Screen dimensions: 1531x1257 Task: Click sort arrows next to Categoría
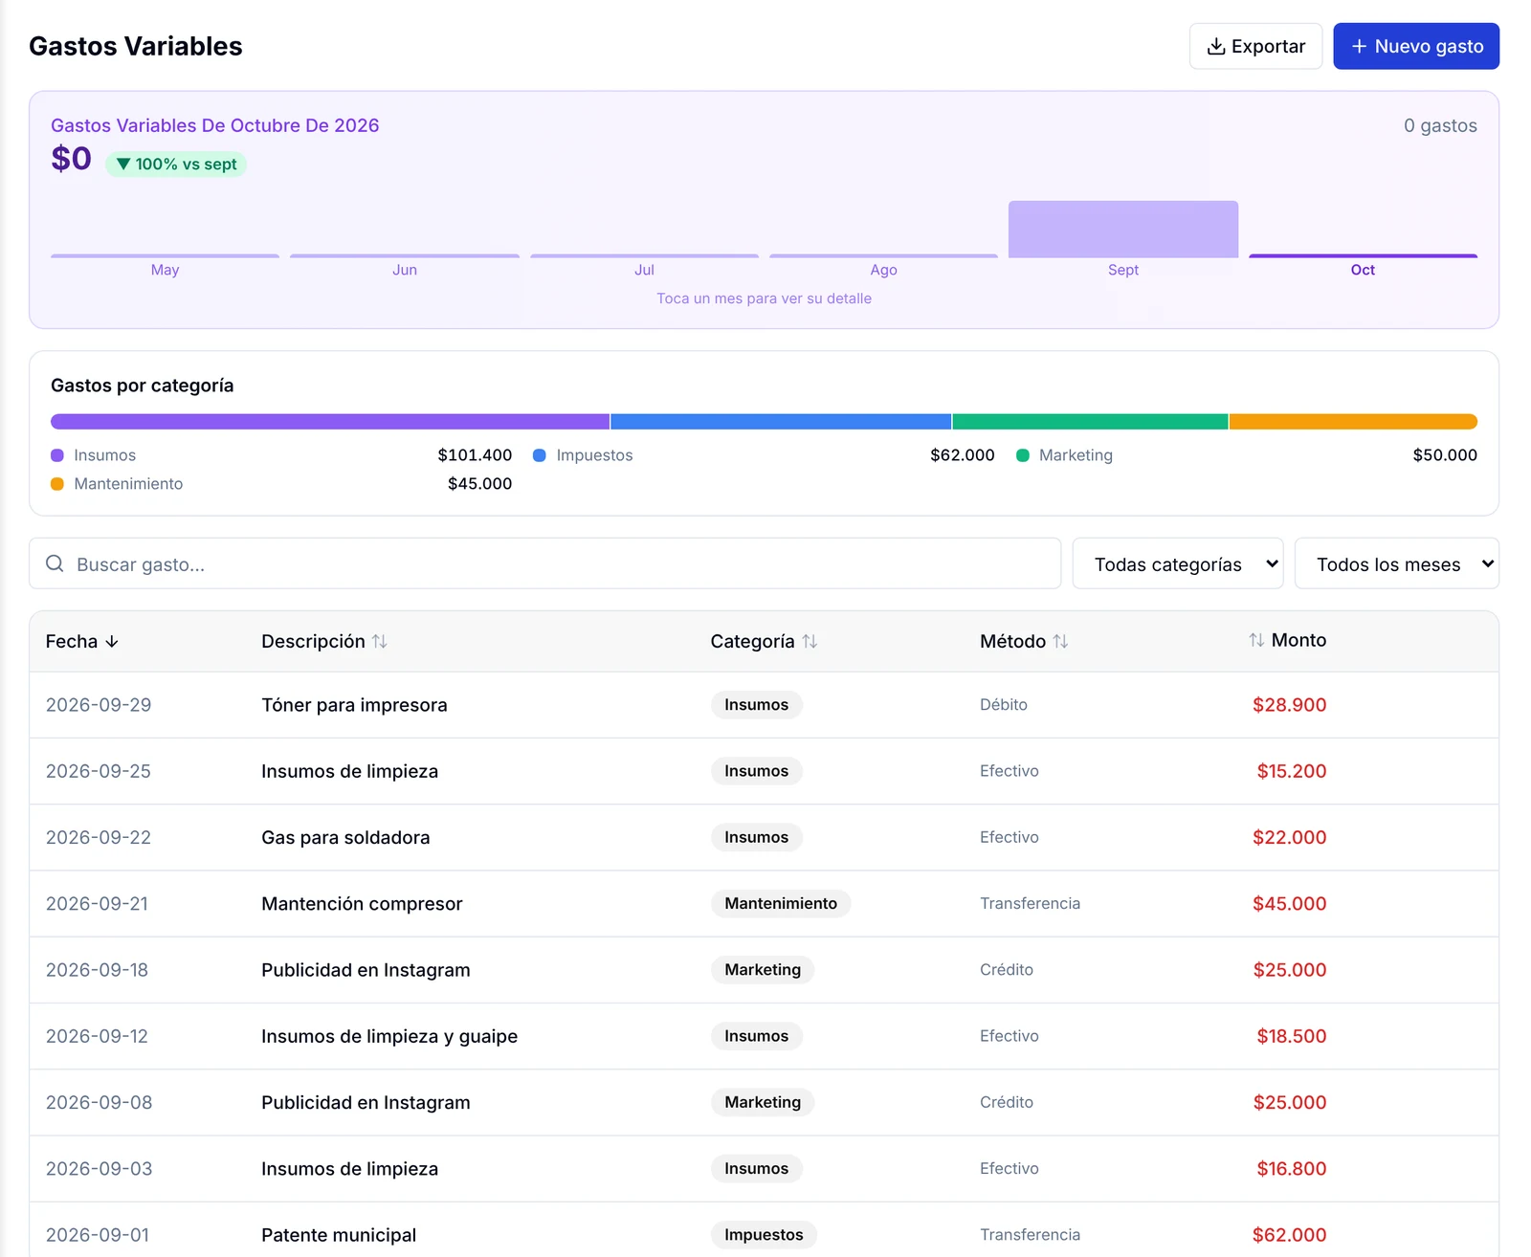[x=810, y=642]
